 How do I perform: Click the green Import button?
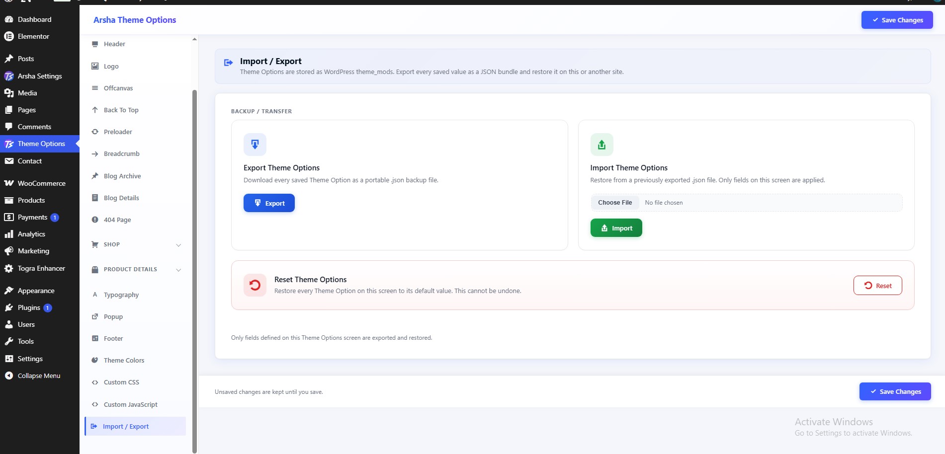pos(616,228)
